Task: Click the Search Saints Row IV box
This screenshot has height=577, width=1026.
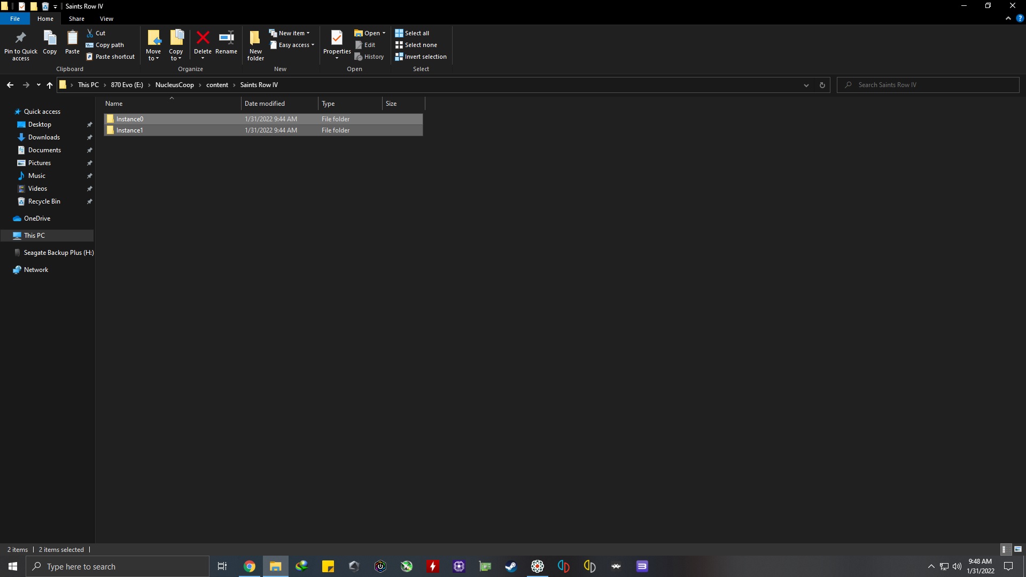Action: [x=928, y=85]
